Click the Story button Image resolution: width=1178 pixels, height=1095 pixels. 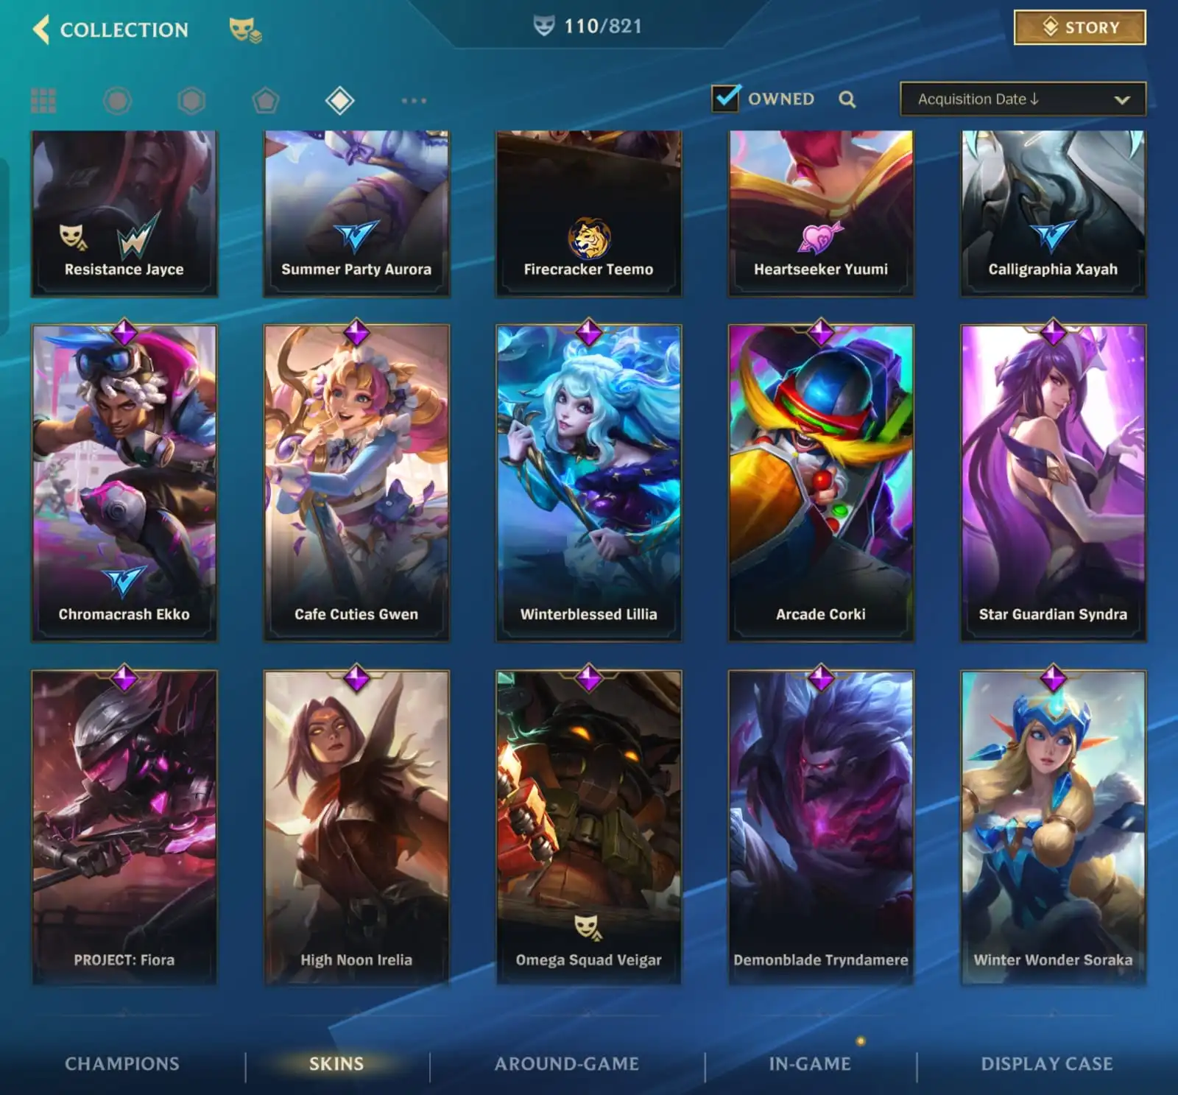1080,27
